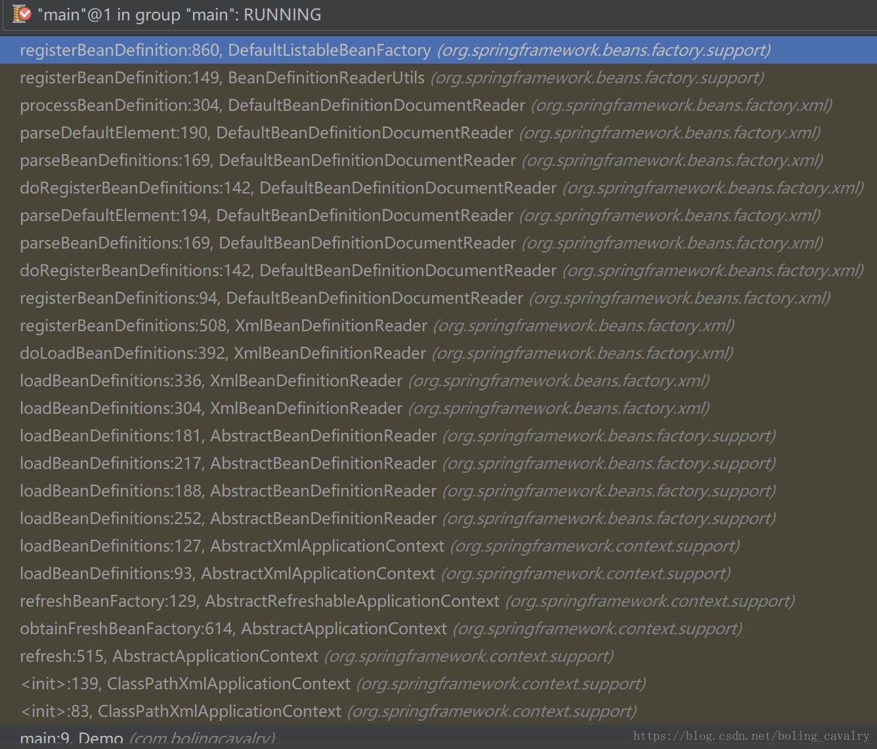877x749 pixels.
Task: Click the running thread icon beside "main"@1
Action: pos(22,14)
